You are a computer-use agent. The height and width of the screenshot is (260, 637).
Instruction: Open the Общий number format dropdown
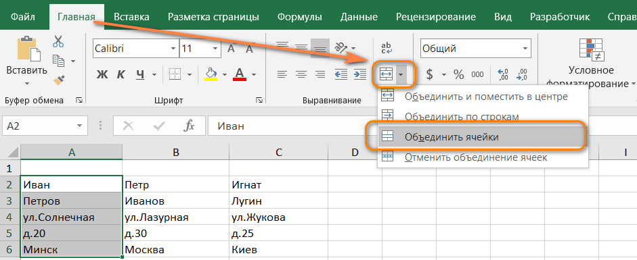click(526, 49)
